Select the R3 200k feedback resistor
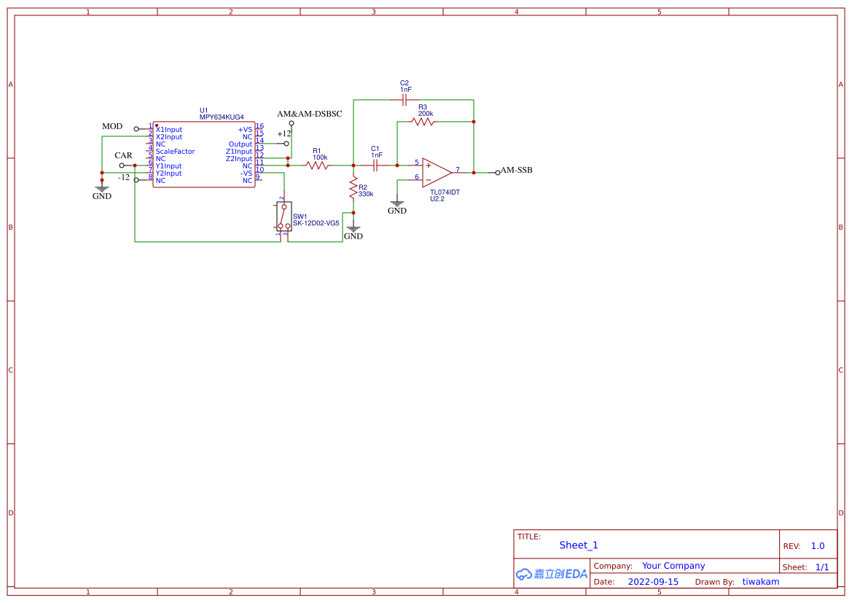 (423, 122)
